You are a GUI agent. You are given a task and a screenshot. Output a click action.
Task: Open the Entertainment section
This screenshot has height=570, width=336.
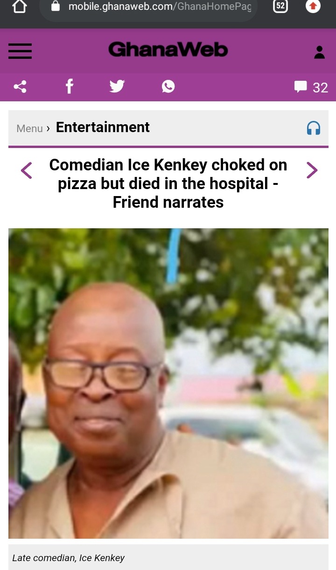point(103,127)
